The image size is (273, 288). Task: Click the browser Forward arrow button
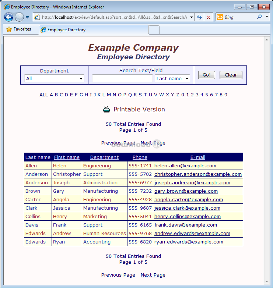[19, 17]
